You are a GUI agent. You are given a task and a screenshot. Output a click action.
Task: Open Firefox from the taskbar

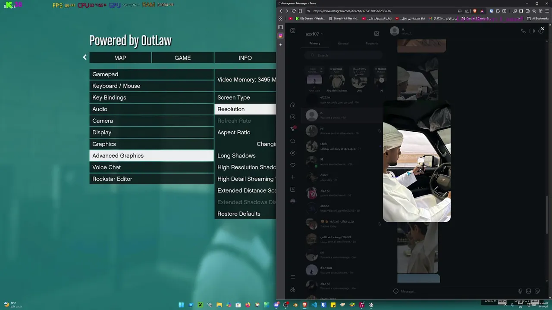coord(248,305)
